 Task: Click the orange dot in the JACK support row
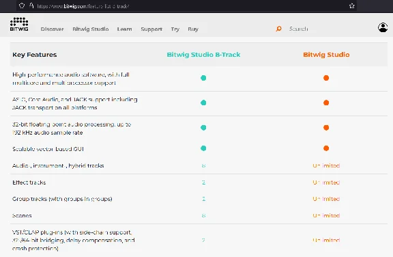click(x=326, y=103)
